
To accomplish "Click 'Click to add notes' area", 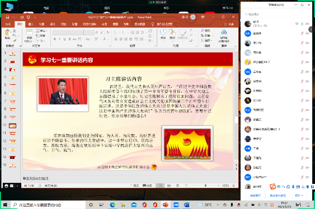I will coord(36,178).
